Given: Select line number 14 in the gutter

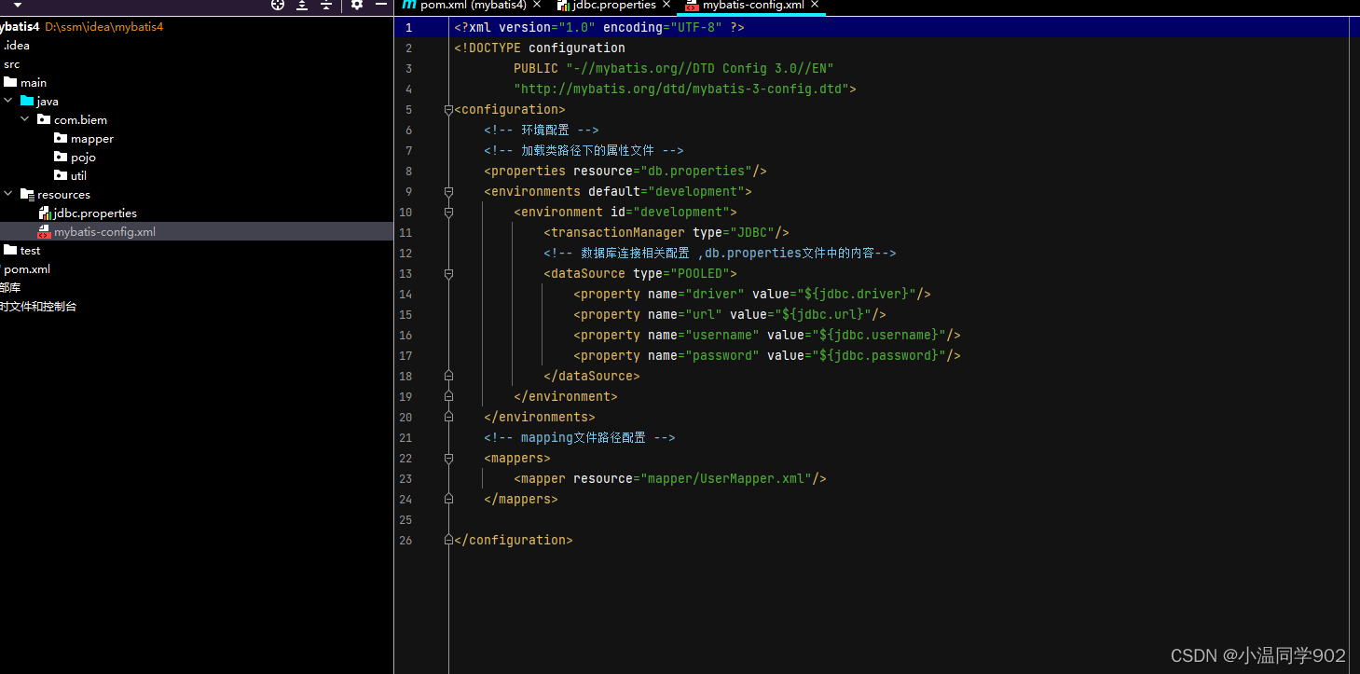Looking at the screenshot, I should [405, 294].
